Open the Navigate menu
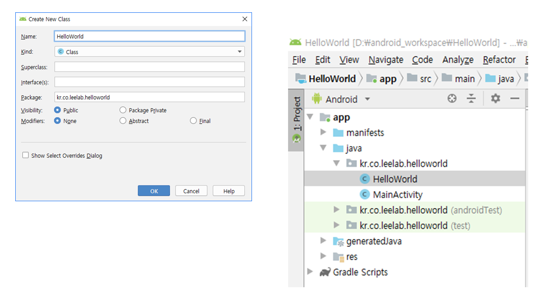 (x=386, y=60)
